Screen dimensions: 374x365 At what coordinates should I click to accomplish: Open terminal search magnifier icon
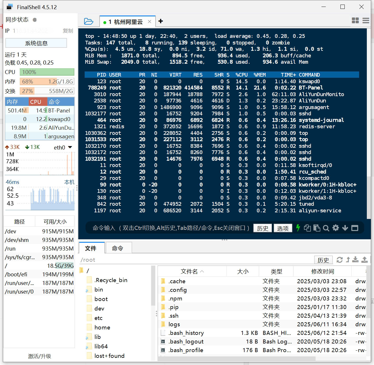coord(326,228)
